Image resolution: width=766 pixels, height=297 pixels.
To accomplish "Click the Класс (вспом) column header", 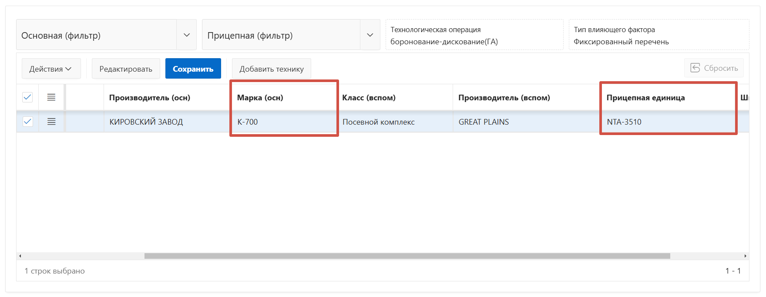I will click(x=369, y=98).
